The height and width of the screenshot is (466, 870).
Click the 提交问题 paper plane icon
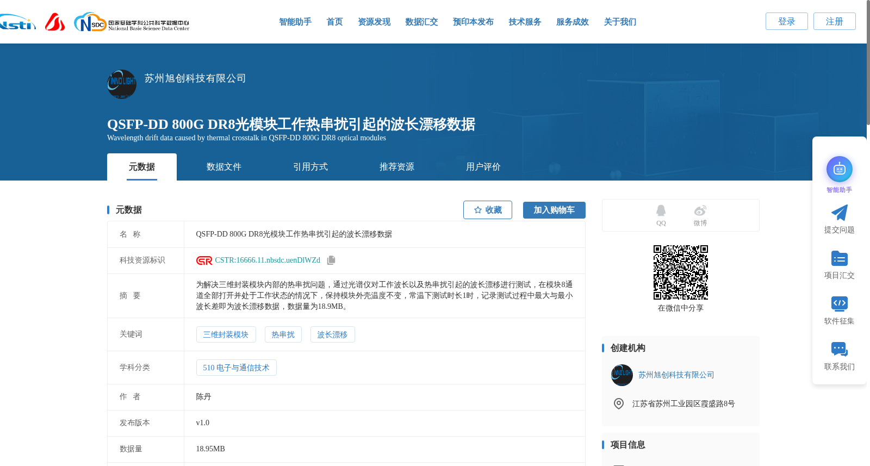pos(840,213)
